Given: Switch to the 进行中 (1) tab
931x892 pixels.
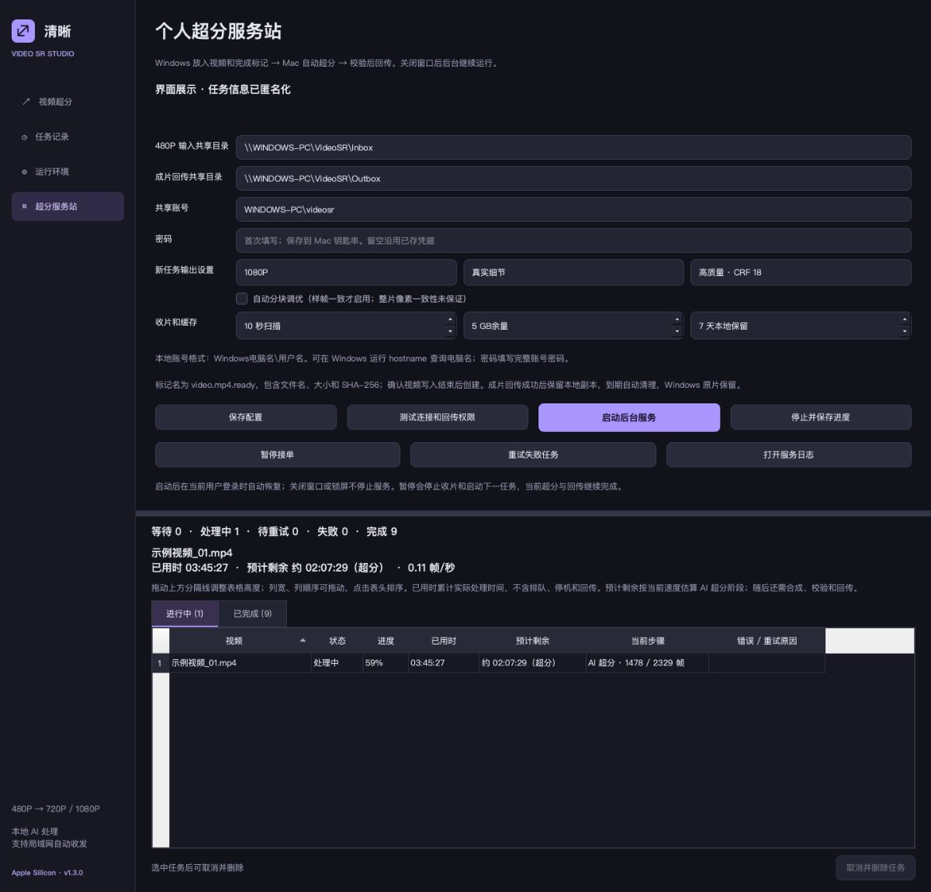Looking at the screenshot, I should click(x=185, y=614).
